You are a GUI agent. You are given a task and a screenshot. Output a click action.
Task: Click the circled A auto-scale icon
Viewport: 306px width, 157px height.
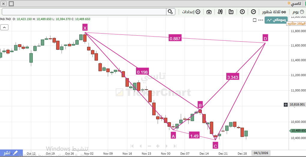coord(242,12)
